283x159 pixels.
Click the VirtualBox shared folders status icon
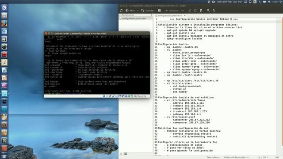(116, 96)
